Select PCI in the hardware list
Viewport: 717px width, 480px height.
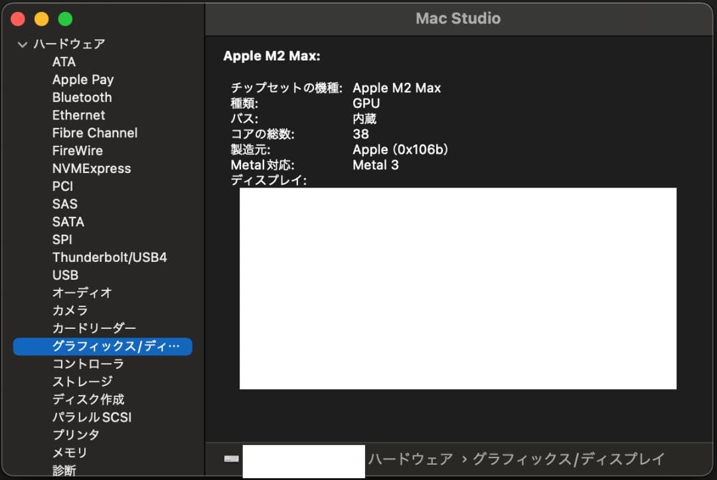click(x=62, y=186)
